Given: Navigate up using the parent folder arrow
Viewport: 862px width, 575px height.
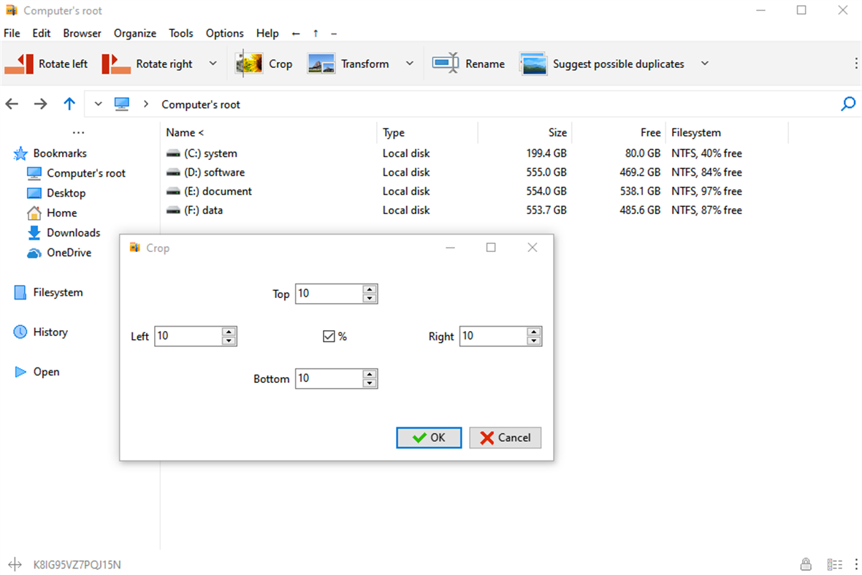Looking at the screenshot, I should pos(69,104).
